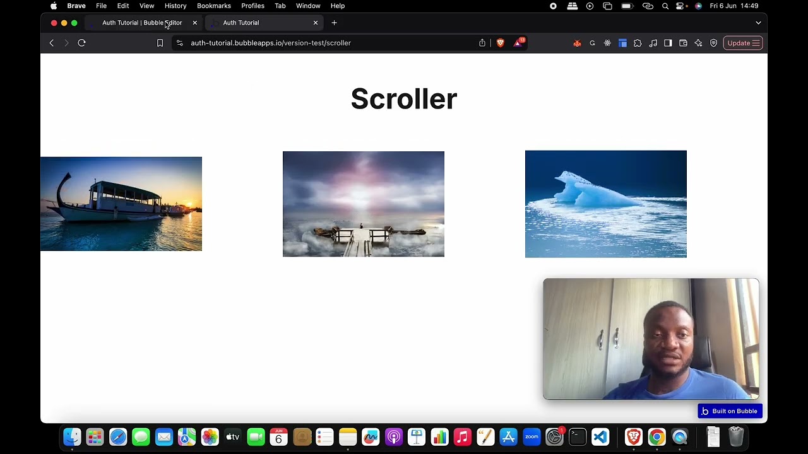Click the Built on Bubble badge
Viewport: 808px width, 454px height.
[730, 411]
